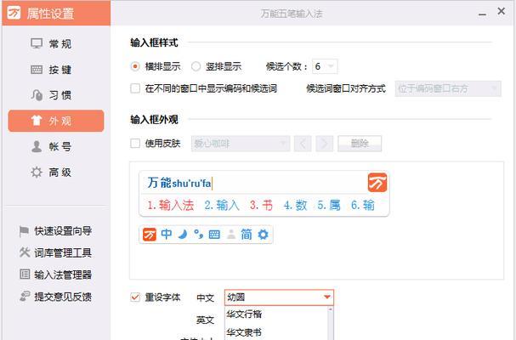Click candidate 3. 书 in preview
516x340 pixels.
(x=261, y=205)
